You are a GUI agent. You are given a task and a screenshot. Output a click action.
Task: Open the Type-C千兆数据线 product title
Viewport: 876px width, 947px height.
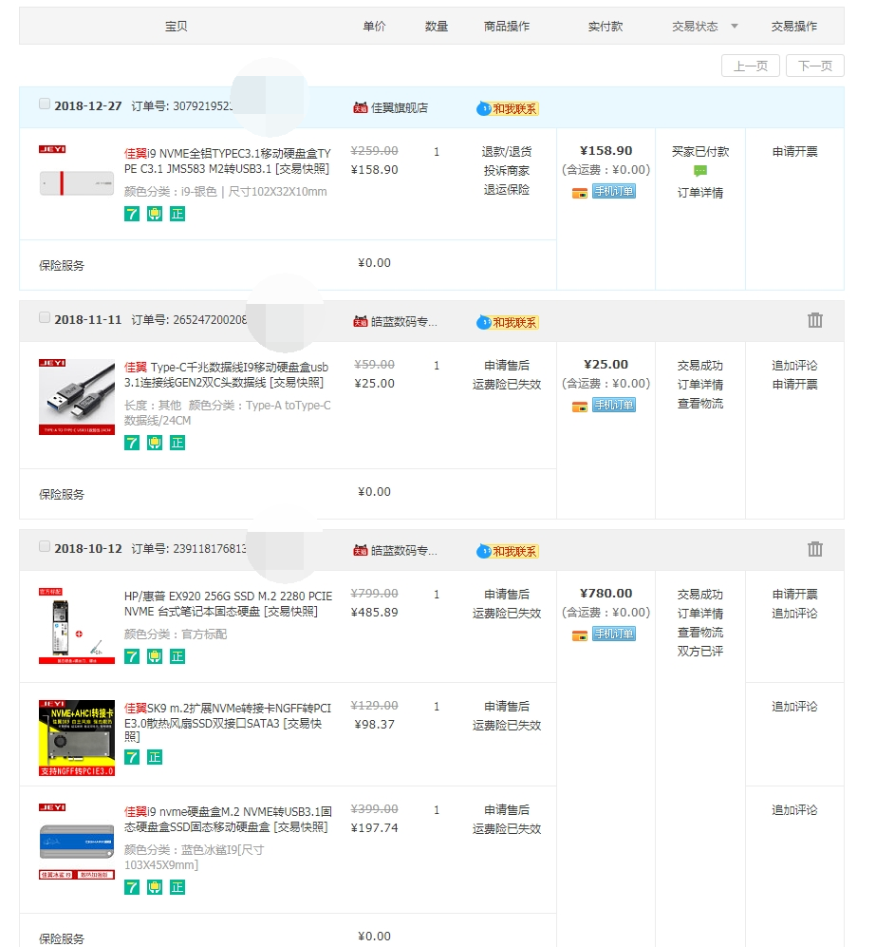click(x=226, y=374)
